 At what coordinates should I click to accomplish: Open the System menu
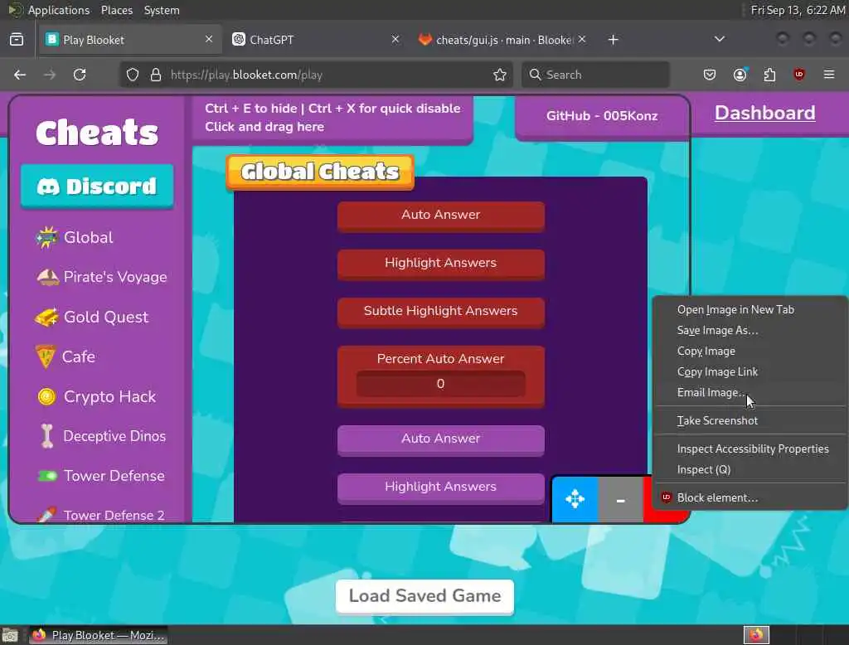162,10
